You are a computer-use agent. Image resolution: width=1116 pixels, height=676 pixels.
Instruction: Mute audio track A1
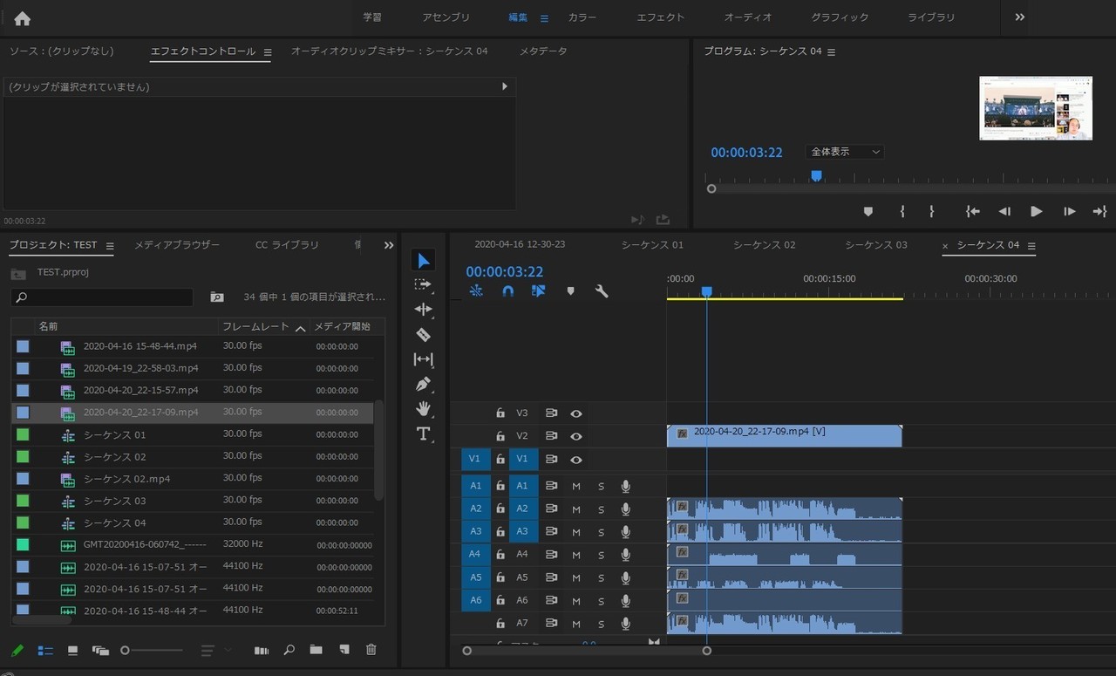tap(575, 487)
